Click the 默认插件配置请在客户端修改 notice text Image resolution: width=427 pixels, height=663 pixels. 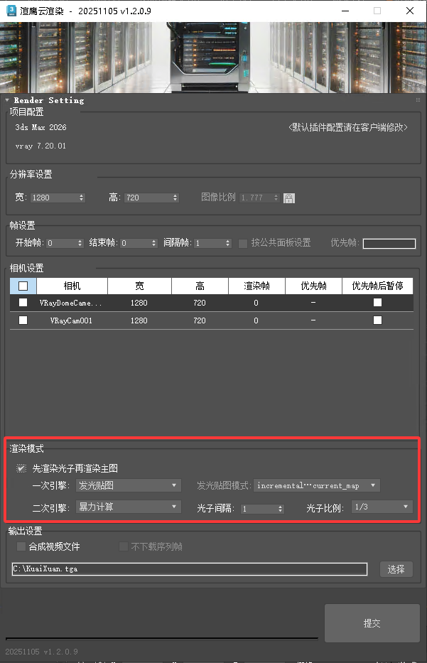(348, 127)
